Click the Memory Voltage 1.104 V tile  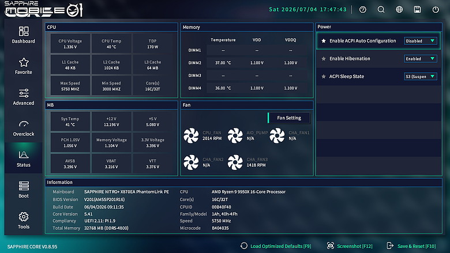[111, 143]
